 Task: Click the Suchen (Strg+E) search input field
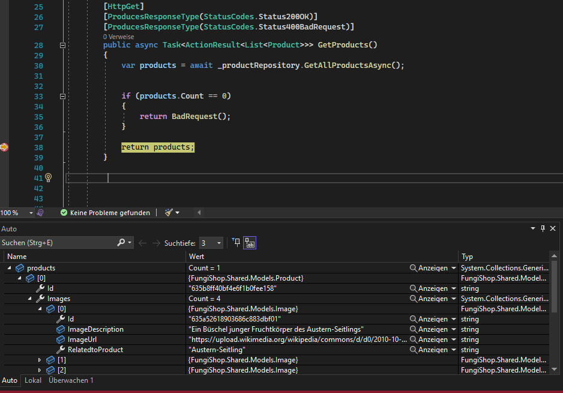[x=57, y=243]
